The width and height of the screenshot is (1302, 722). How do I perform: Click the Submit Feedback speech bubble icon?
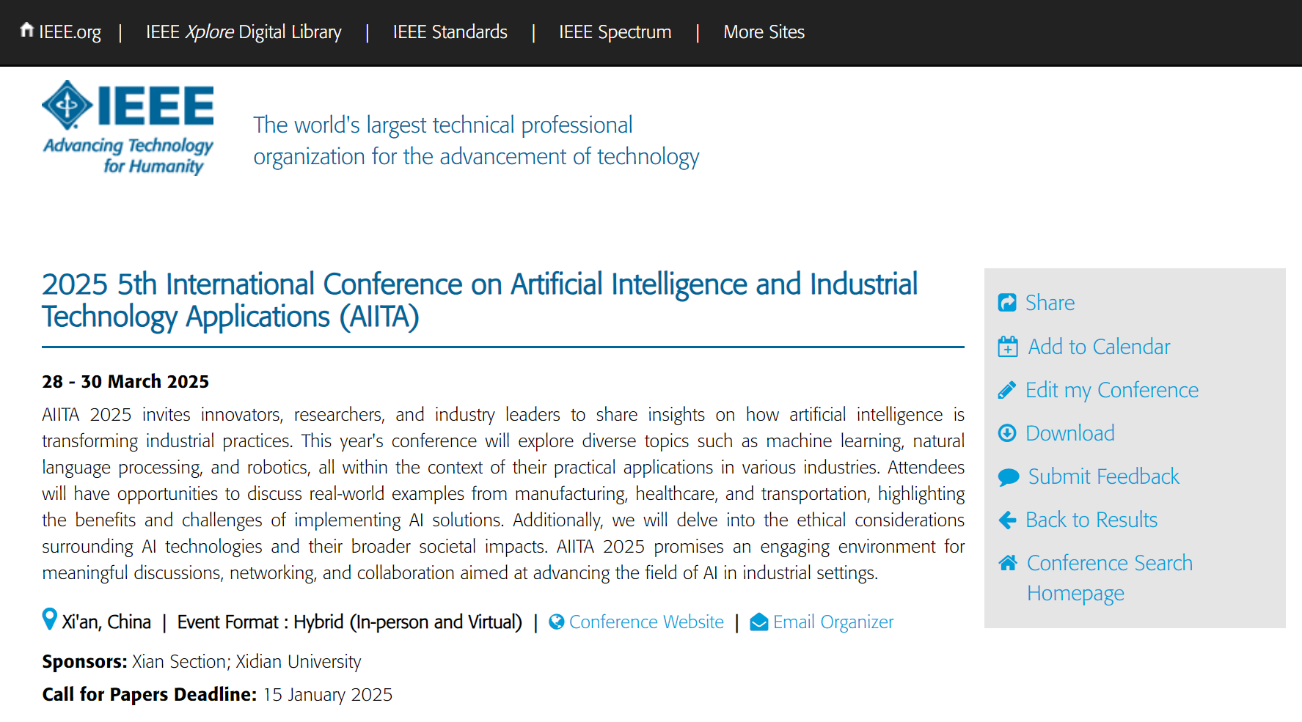(x=1009, y=477)
